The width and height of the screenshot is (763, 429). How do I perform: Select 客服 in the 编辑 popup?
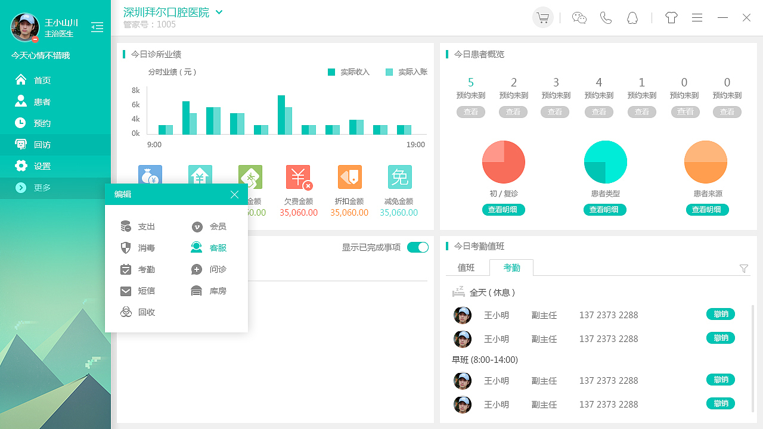click(x=209, y=248)
